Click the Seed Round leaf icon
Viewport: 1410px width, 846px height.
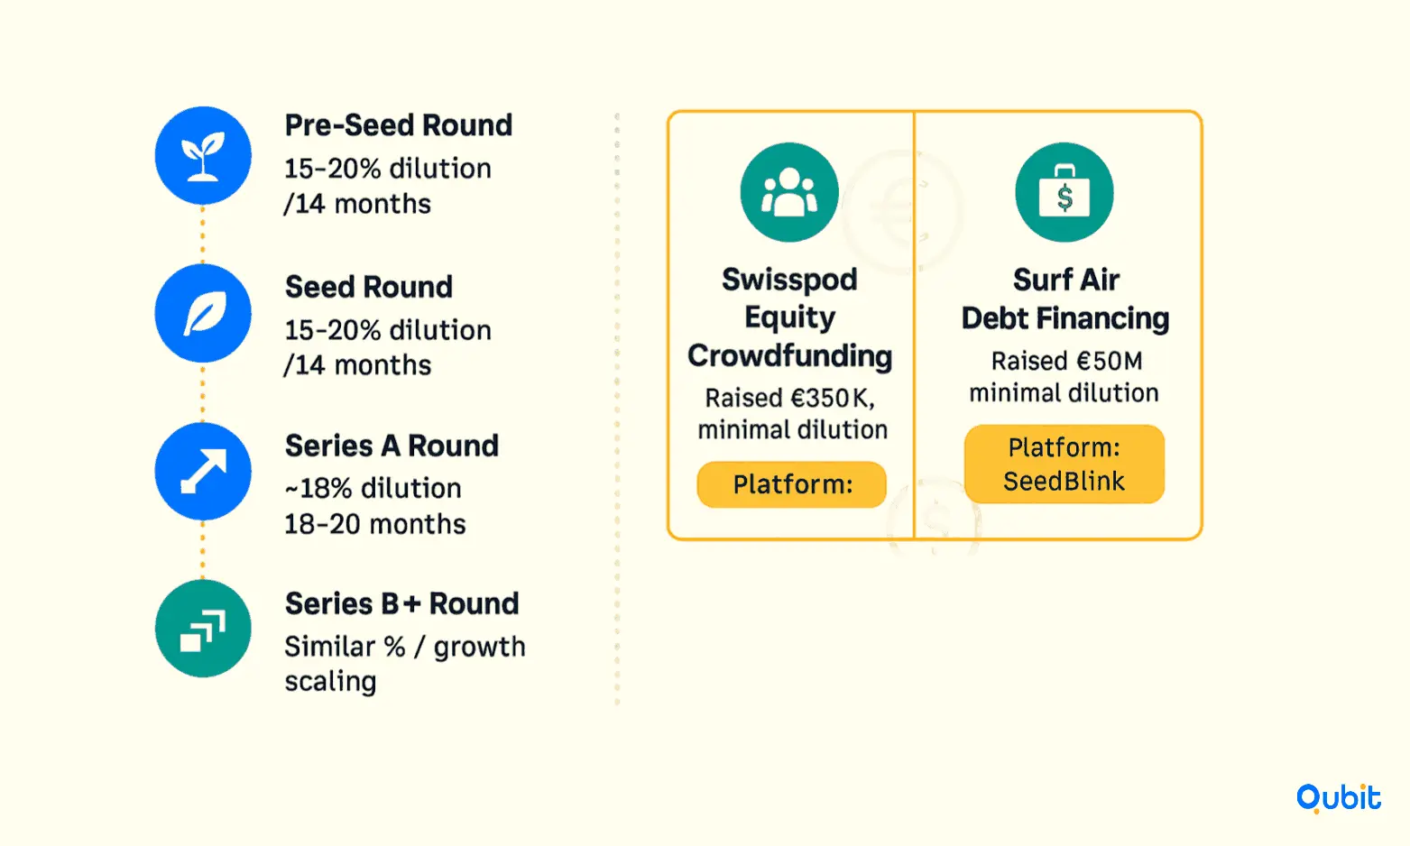(x=203, y=313)
